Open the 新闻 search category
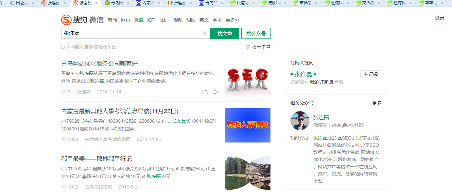Viewport: 452px width, 195px height. [113, 20]
